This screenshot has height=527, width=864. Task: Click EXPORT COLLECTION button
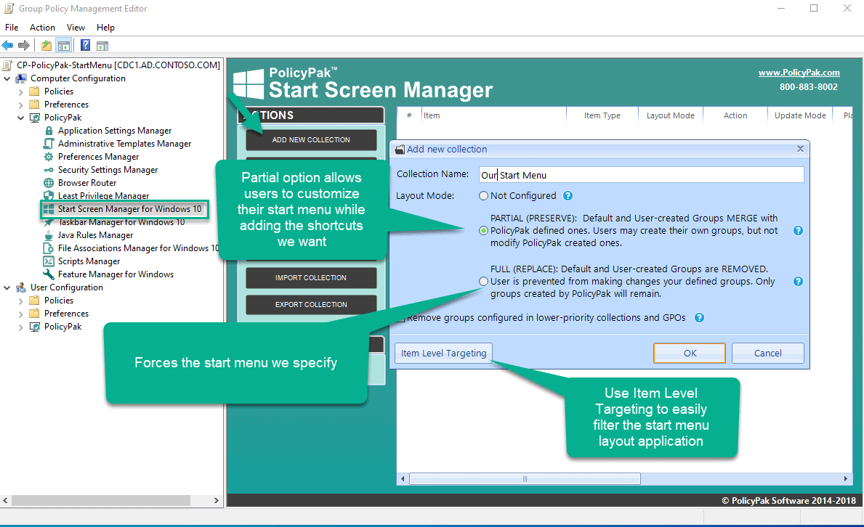coord(311,305)
